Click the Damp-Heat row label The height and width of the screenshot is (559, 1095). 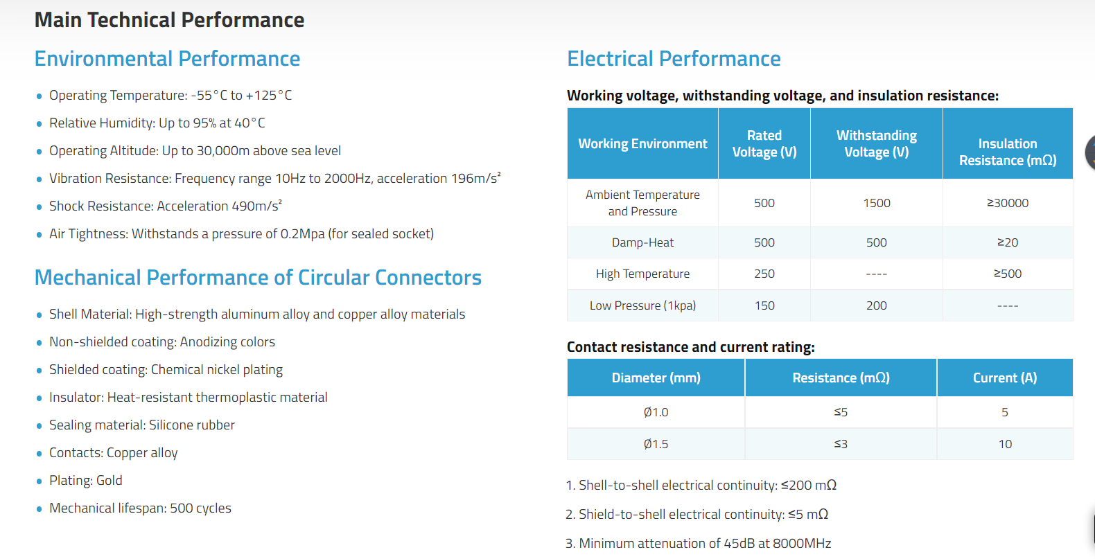coord(642,242)
